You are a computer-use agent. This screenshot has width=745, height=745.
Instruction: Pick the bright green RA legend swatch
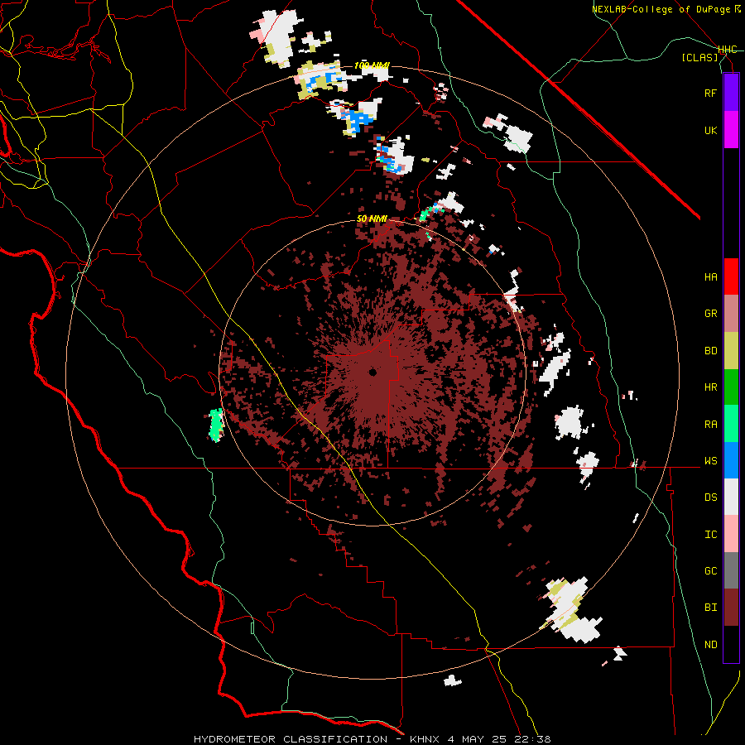coord(731,424)
